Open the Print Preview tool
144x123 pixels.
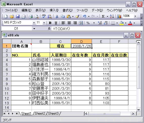pyautogui.click(x=37, y=16)
